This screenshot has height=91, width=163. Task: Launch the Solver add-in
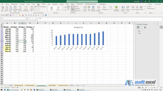coord(149,7)
